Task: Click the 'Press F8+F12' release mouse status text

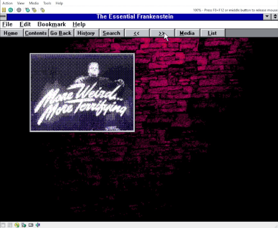Action: pyautogui.click(x=235, y=10)
